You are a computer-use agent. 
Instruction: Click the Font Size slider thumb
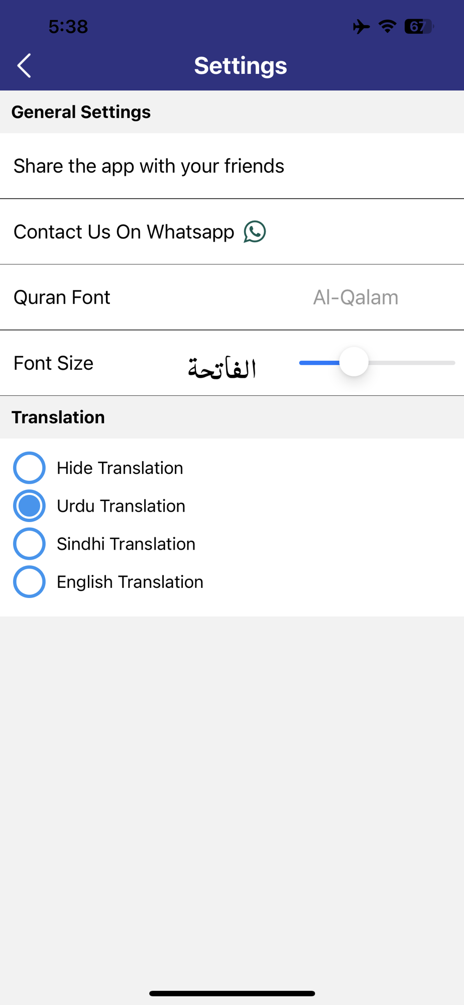point(354,362)
